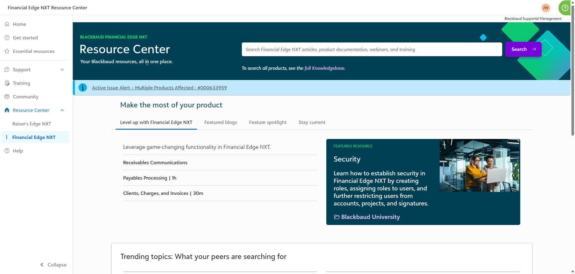This screenshot has height=274, width=575.
Task: Click the Search Financial Edge NXT articles field
Action: tap(372, 49)
